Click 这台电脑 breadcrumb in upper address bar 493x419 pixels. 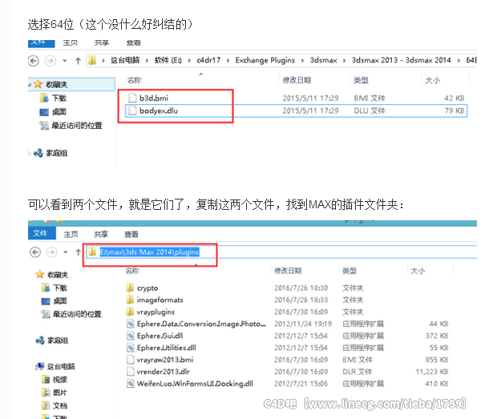pyautogui.click(x=125, y=60)
